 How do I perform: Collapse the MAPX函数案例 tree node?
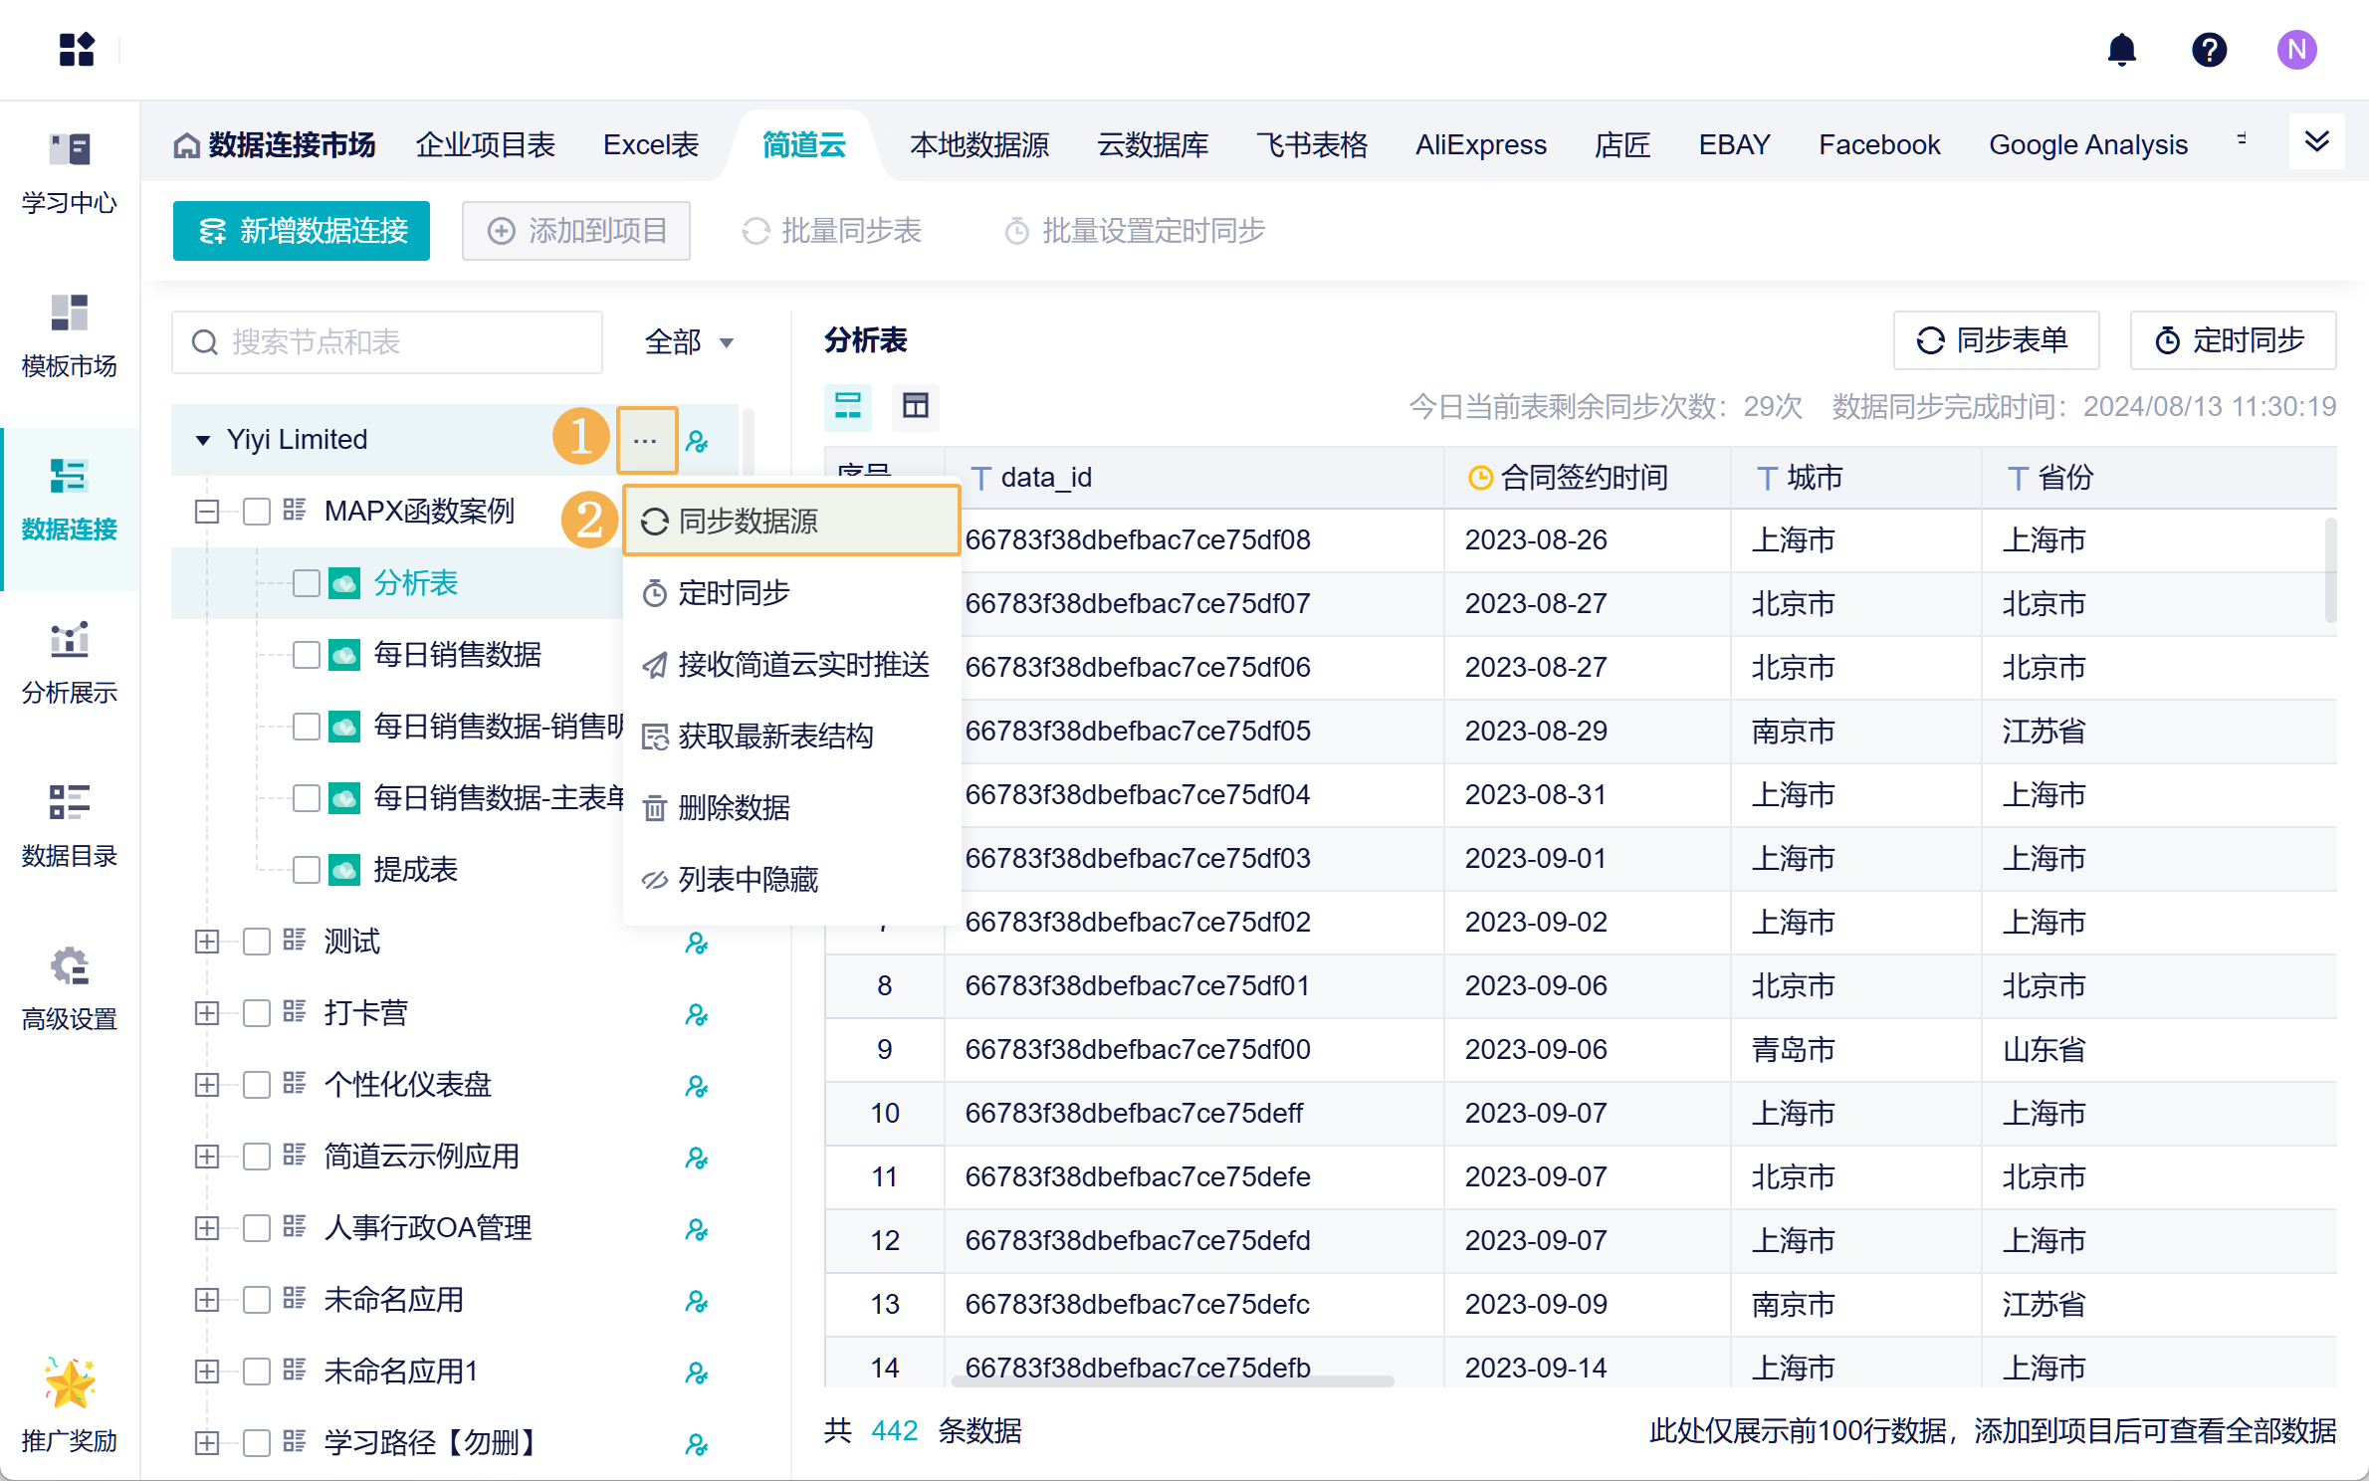point(207,512)
